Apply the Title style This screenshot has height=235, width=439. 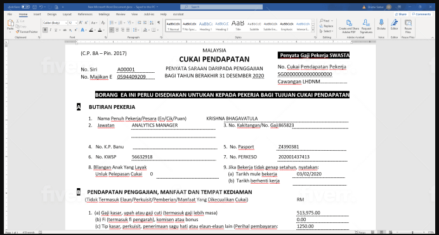[x=238, y=26]
